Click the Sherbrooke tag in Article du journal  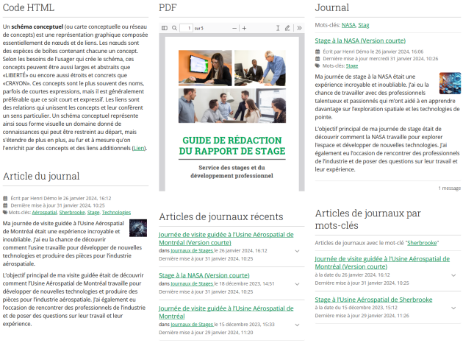[72, 212]
